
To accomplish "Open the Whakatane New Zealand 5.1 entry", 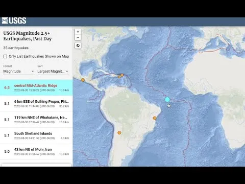I will coord(36,120).
